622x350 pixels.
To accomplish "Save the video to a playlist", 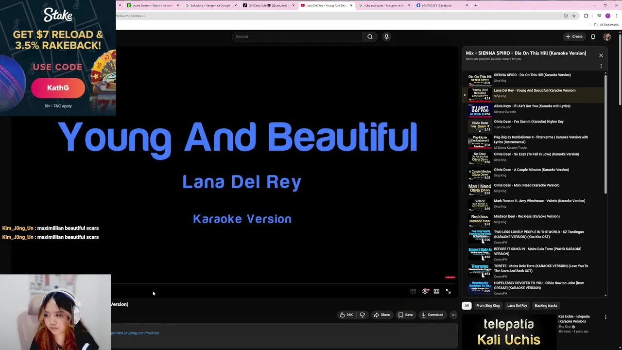I will click(405, 315).
